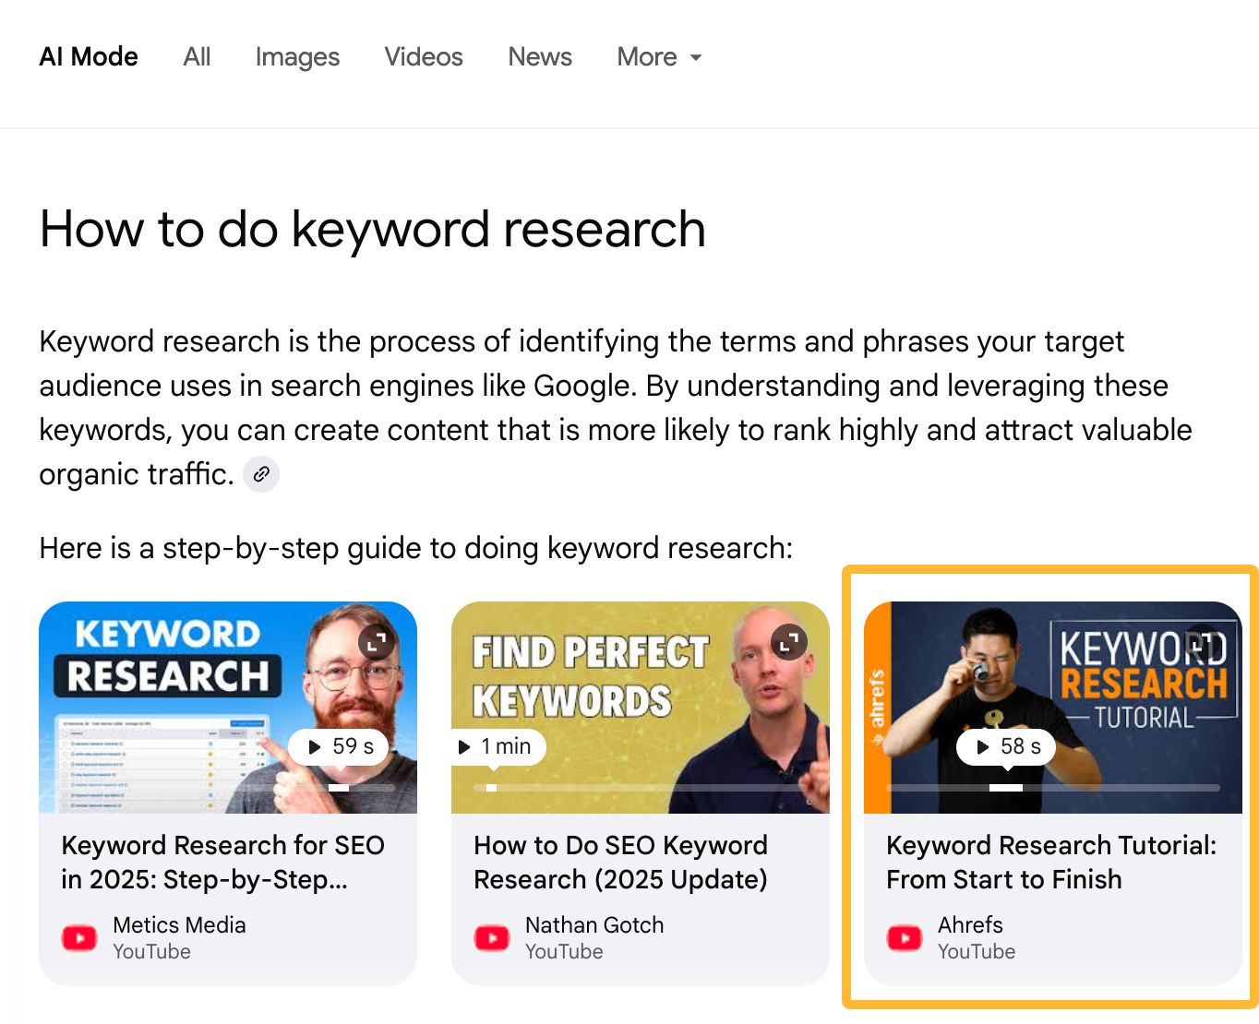
Task: Click the link icon after the definition paragraph
Action: tap(260, 473)
